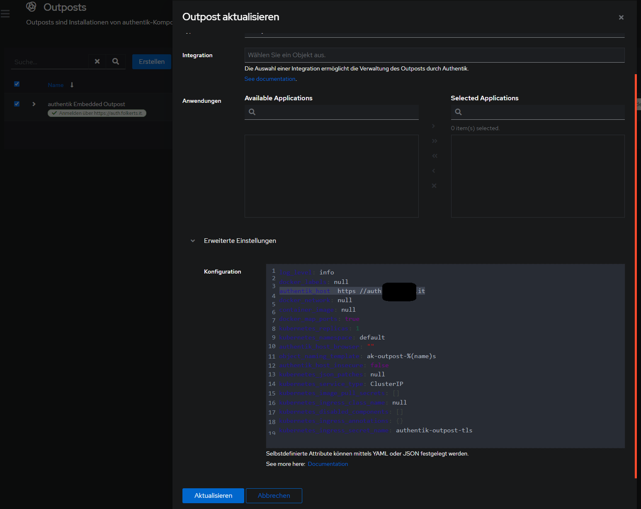
Task: Click the Abbrechen button
Action: pyautogui.click(x=274, y=496)
